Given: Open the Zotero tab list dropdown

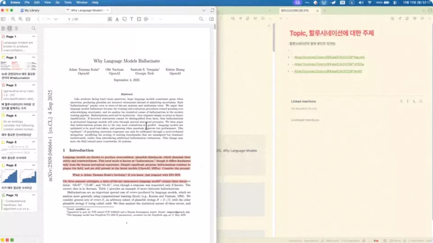Looking at the screenshot, I should click(204, 10).
